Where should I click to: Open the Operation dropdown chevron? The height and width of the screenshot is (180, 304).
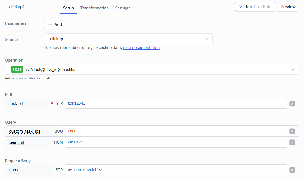293,69
